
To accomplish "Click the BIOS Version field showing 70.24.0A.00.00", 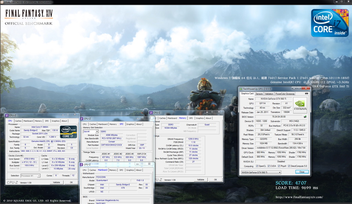I will coord(279,117).
